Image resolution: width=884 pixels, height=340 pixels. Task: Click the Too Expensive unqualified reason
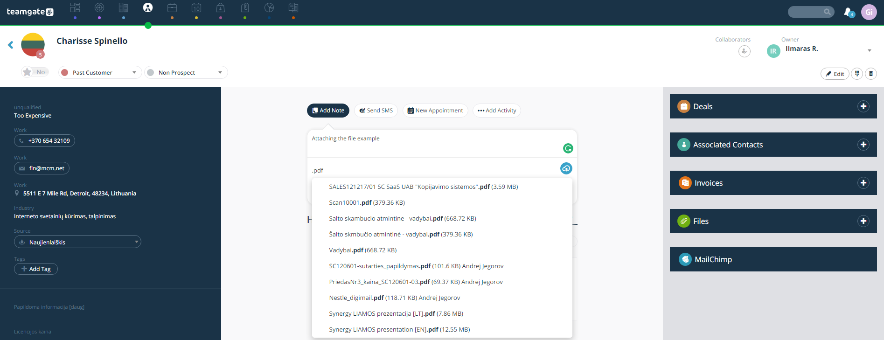pyautogui.click(x=33, y=116)
